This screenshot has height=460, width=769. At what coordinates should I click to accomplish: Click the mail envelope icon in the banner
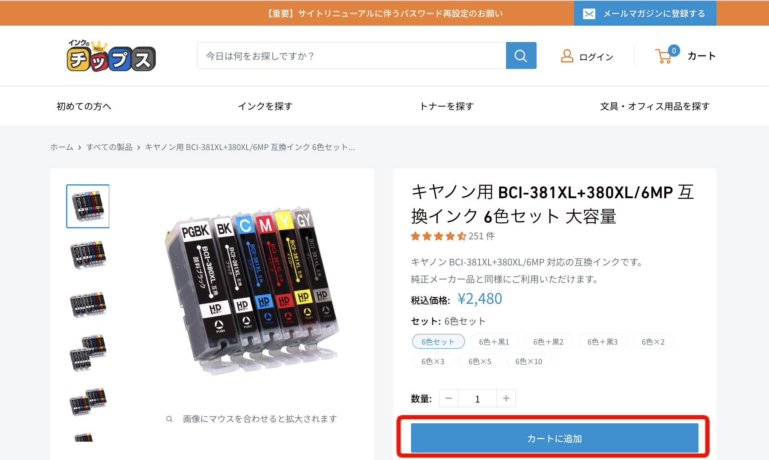click(589, 14)
